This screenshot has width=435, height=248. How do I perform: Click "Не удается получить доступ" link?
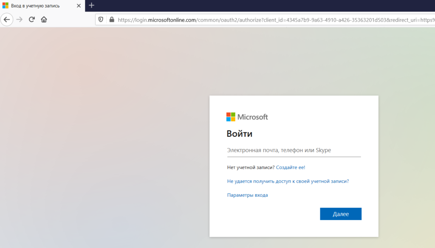(288, 181)
